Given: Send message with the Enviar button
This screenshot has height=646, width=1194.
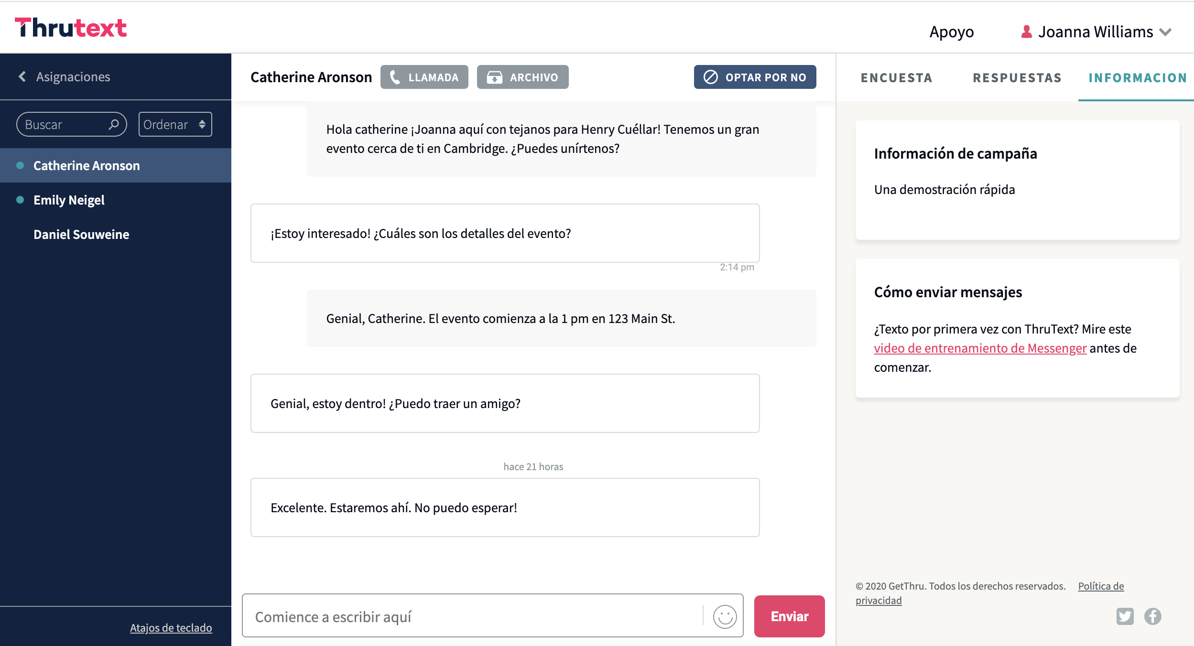Looking at the screenshot, I should click(789, 616).
